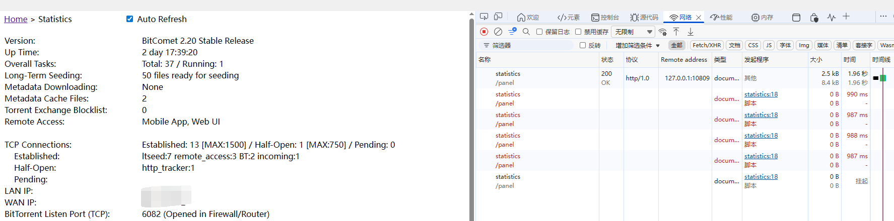Go to the Home link

tap(16, 19)
